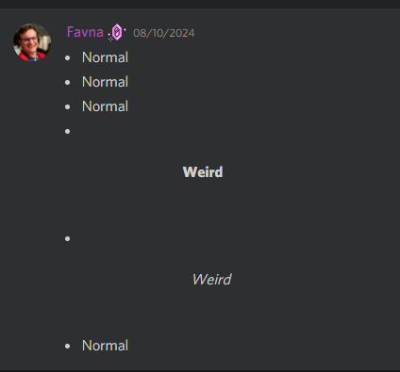Image resolution: width=400 pixels, height=372 pixels.
Task: Click the bullet before the second Normal
Action: tap(67, 82)
